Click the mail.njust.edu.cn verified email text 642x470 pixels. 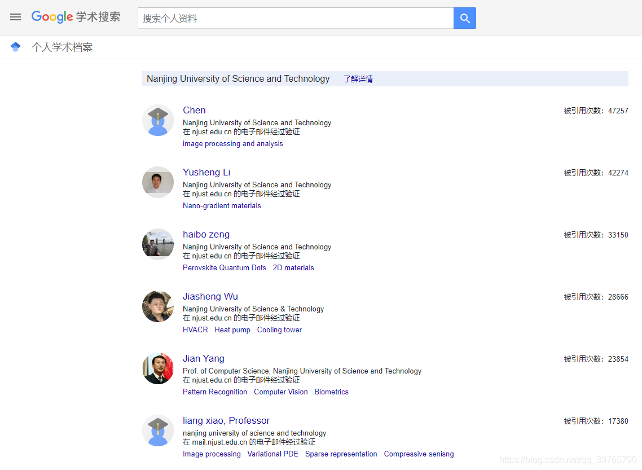click(249, 442)
